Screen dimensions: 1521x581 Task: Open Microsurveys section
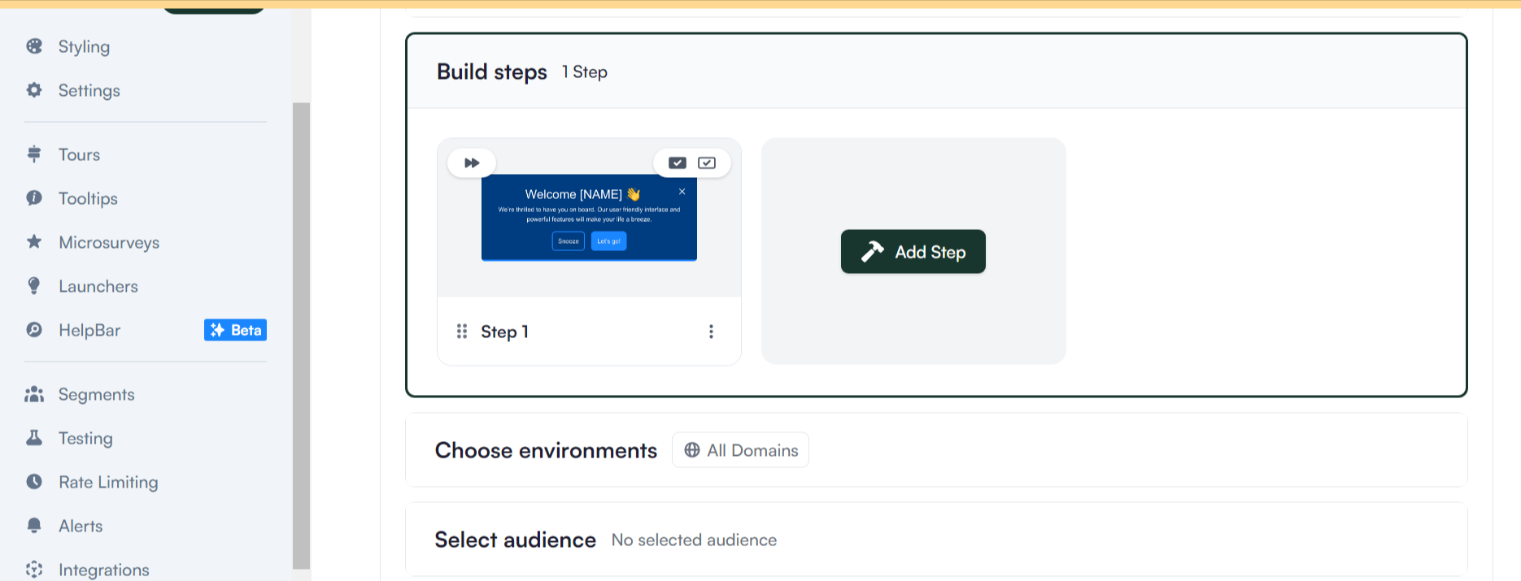109,242
